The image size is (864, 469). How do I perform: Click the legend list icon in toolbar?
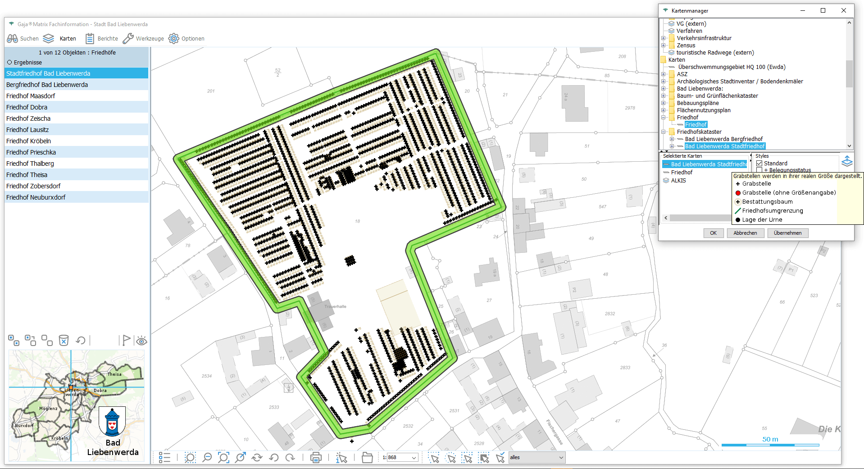point(164,458)
